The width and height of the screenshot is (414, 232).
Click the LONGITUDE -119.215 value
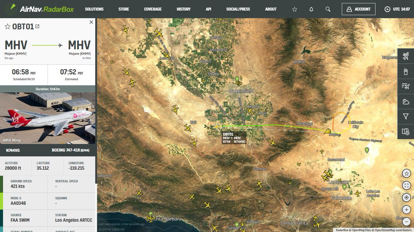pos(77,168)
